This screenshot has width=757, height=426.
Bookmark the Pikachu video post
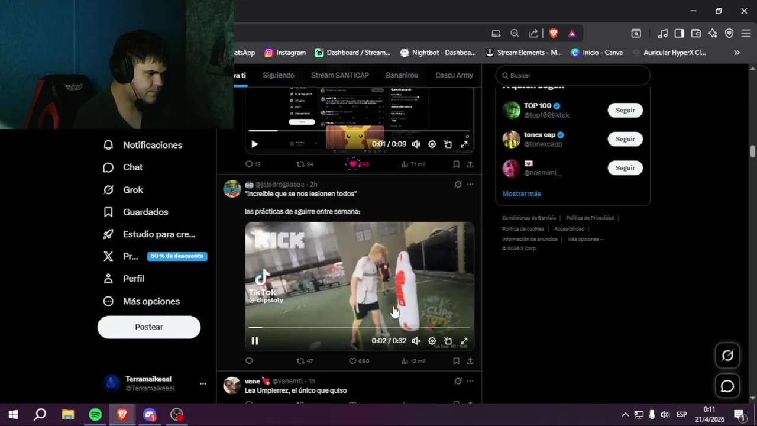click(x=456, y=164)
